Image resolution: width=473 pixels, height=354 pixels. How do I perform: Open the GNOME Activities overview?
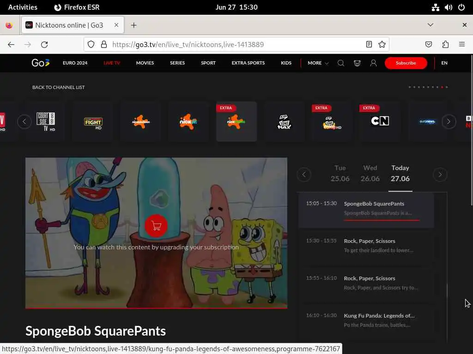point(23,7)
